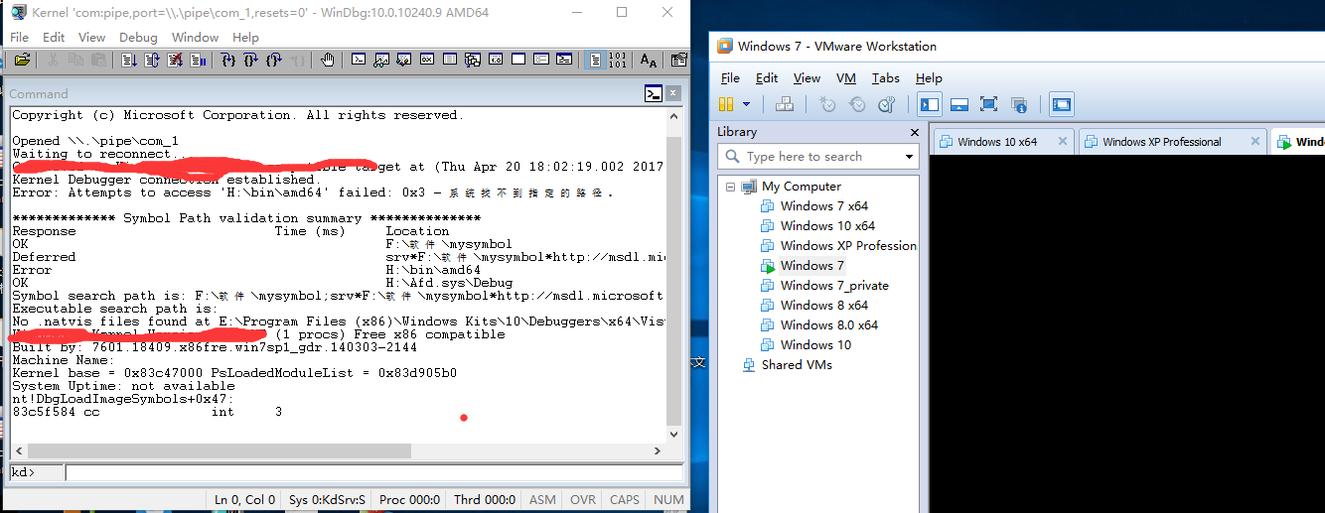Open VMware View menu
This screenshot has height=513, width=1325.
pyautogui.click(x=807, y=78)
